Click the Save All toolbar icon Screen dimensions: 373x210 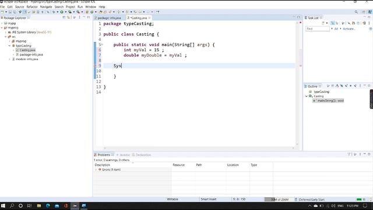[x=15, y=12]
